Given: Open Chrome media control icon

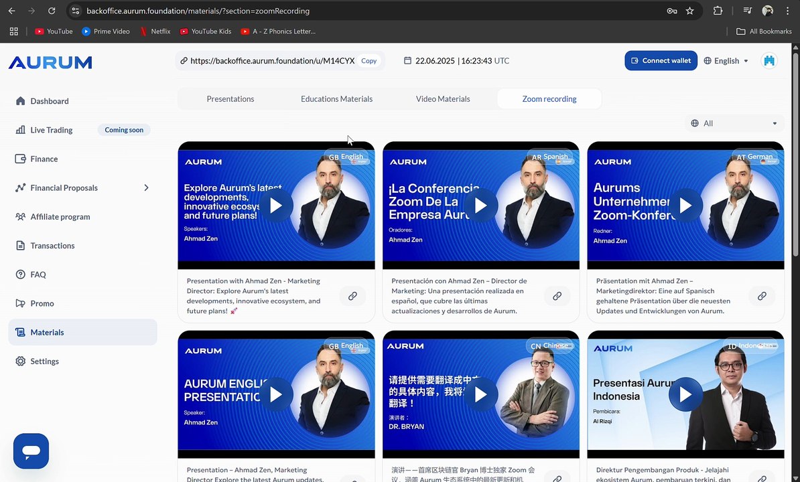Looking at the screenshot, I should (748, 11).
